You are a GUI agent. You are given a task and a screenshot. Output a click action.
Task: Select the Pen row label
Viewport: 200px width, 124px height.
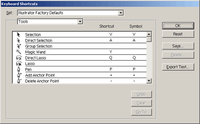[28, 70]
